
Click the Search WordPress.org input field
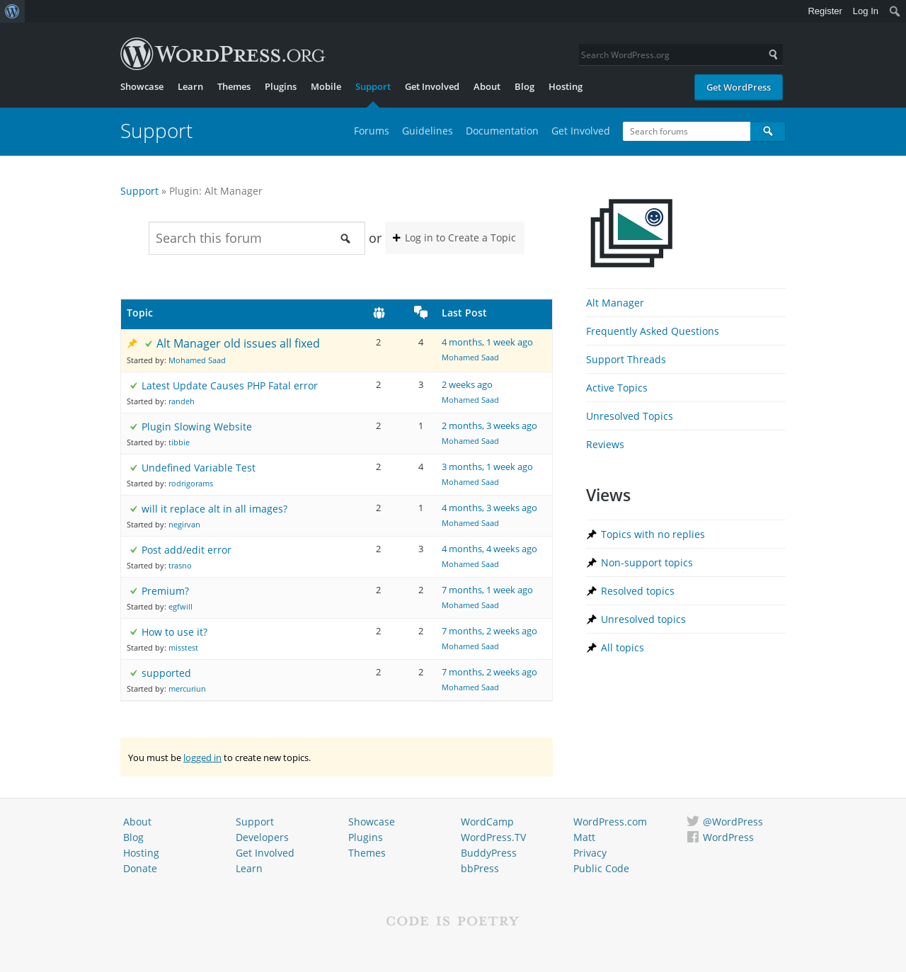point(671,55)
